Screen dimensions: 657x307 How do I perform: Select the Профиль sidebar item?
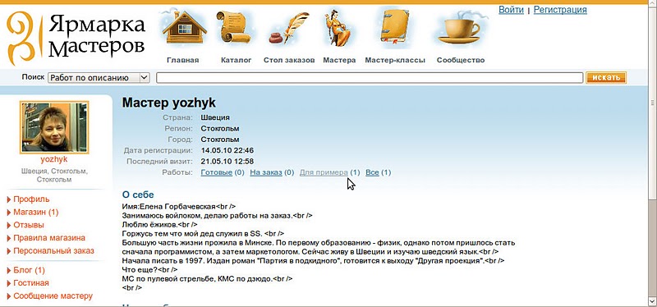(x=31, y=199)
